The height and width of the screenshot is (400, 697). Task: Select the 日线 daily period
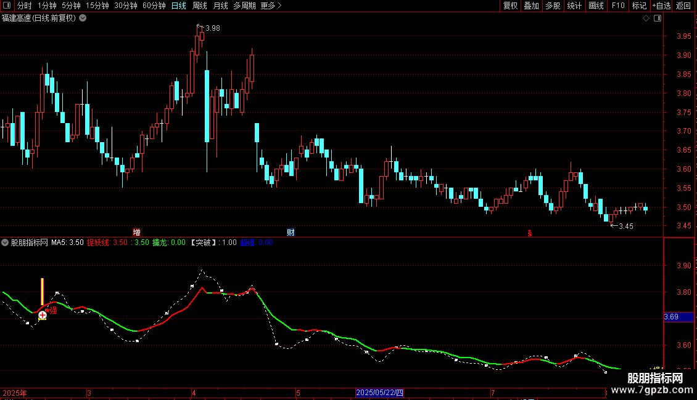tap(179, 6)
